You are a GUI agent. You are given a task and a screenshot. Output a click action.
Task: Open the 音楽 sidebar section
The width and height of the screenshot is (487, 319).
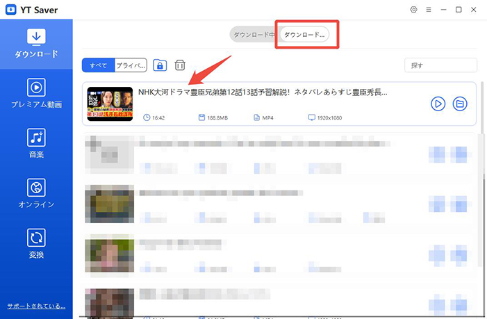[x=36, y=143]
